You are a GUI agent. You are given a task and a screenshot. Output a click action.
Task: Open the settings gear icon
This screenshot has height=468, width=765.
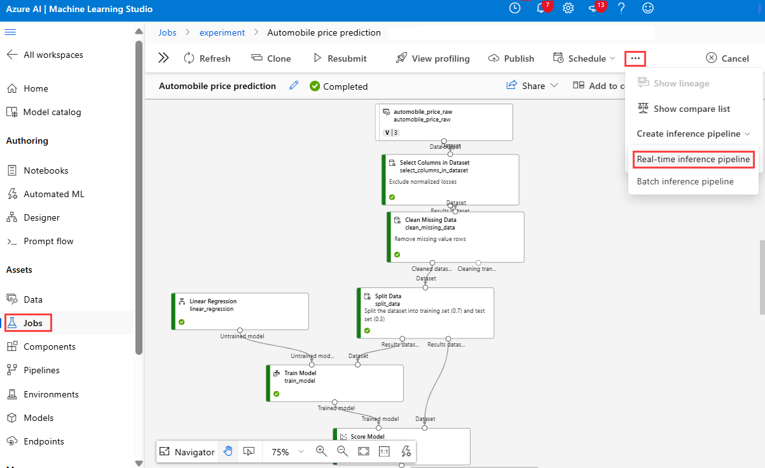tap(568, 9)
